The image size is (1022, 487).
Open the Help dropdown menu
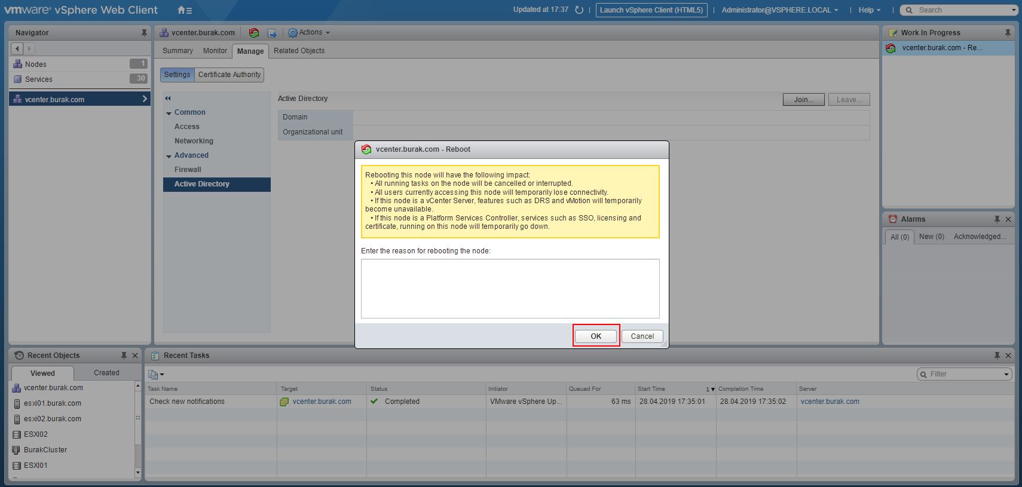(x=870, y=10)
